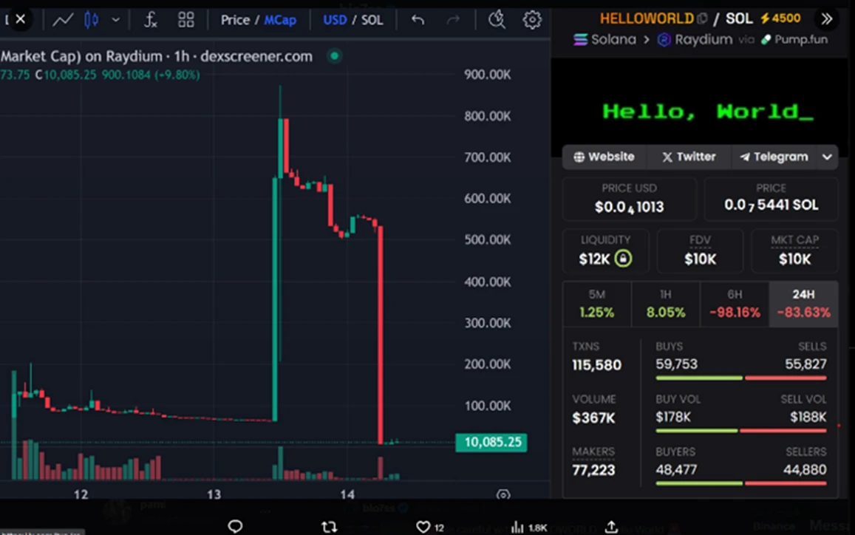Open chart settings gear icon
The height and width of the screenshot is (535, 855).
tap(532, 20)
